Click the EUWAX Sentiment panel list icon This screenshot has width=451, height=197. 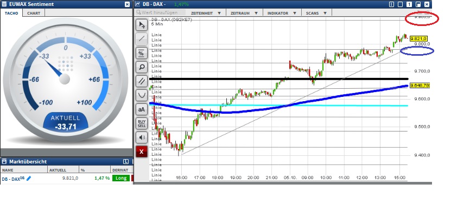(x=4, y=4)
